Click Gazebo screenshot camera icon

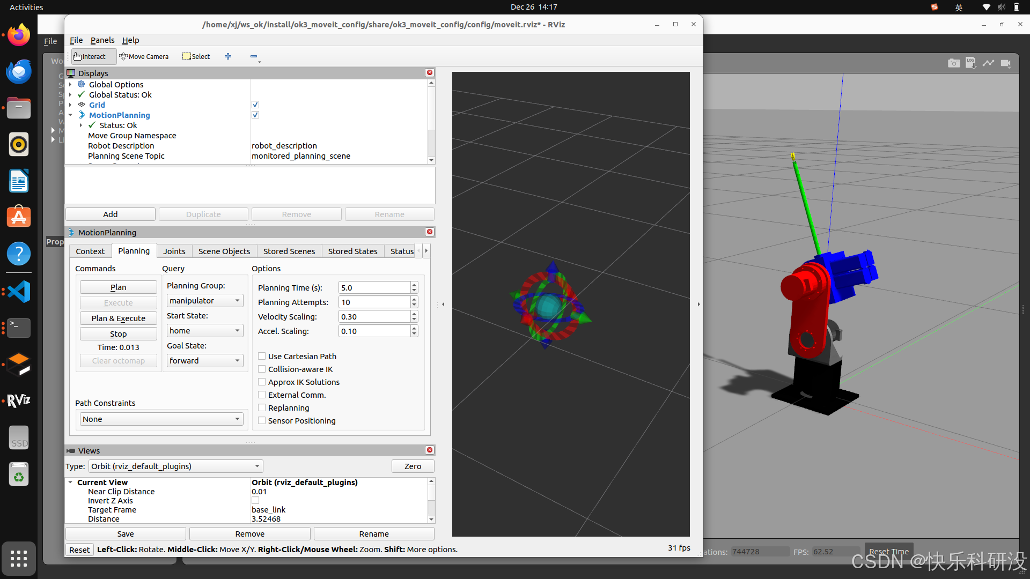click(x=953, y=63)
